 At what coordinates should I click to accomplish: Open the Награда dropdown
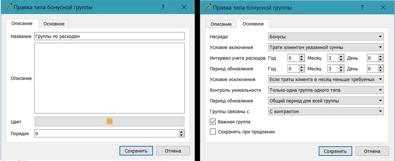pos(326,37)
